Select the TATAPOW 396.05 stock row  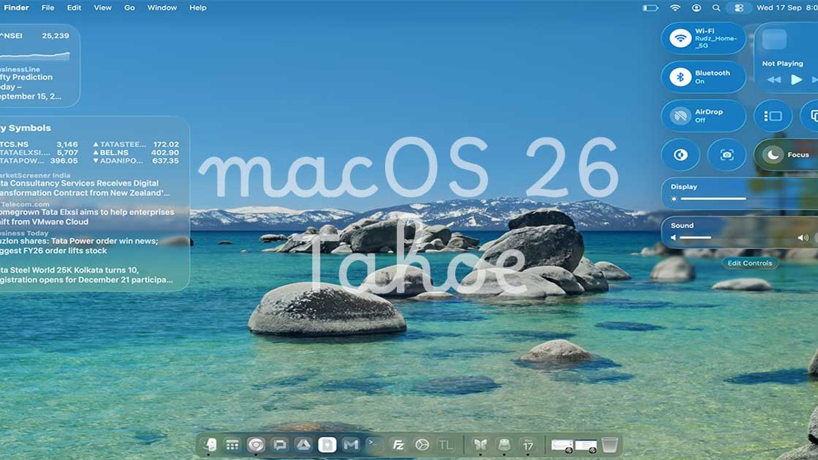point(39,161)
